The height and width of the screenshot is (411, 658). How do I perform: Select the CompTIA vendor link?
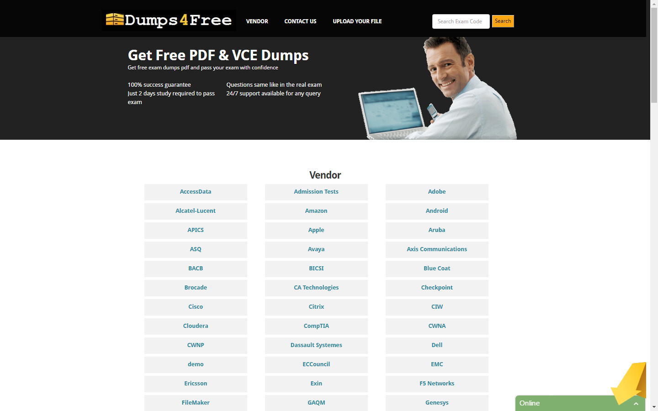316,326
